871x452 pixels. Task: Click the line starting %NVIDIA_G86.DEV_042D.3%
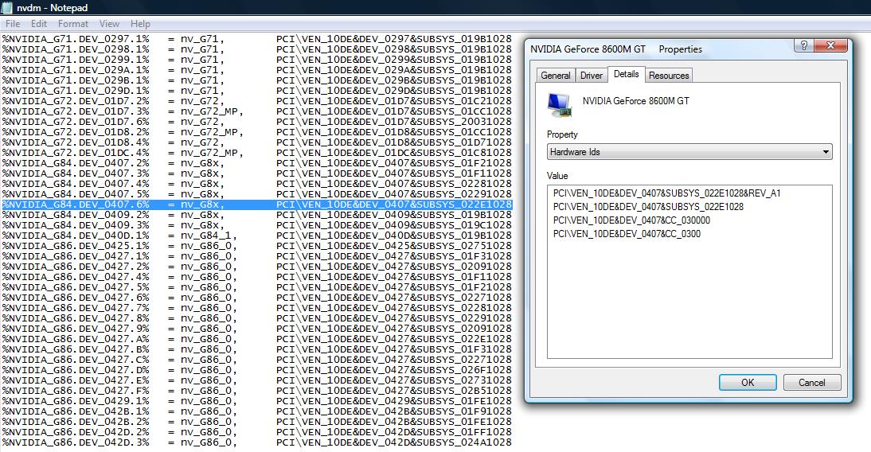(256, 442)
